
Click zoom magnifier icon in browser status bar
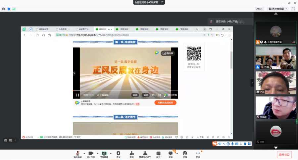[229, 137]
